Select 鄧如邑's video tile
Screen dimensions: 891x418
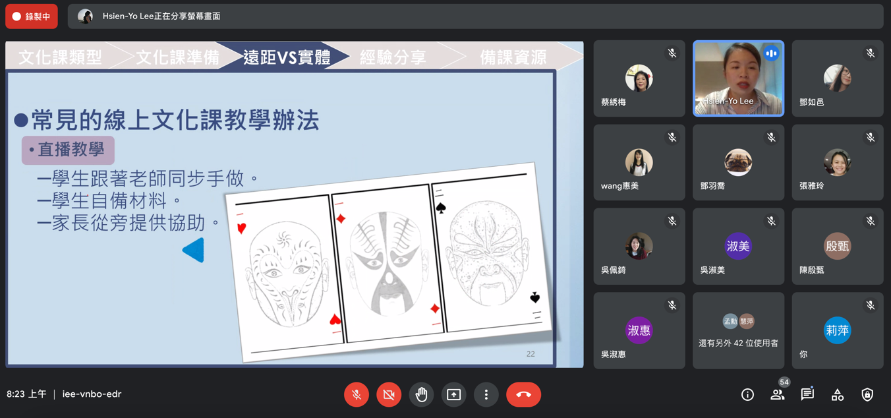pyautogui.click(x=837, y=78)
